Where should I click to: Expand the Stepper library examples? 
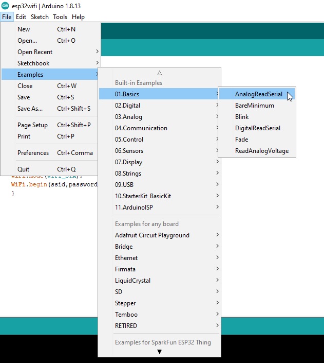tap(159, 303)
